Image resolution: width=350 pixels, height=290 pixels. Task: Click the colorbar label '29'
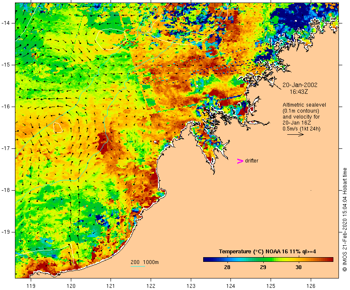point(263,267)
